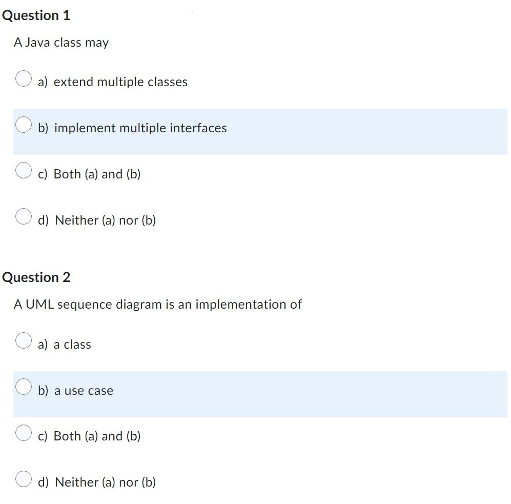Choose option c) Both (a) and (b) in Question 2
Screen dimensions: 511x504
point(23,433)
